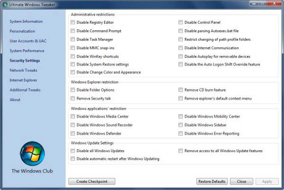
Task: Tick Disable automatic restart after Windows Updating
Action: click(73, 159)
